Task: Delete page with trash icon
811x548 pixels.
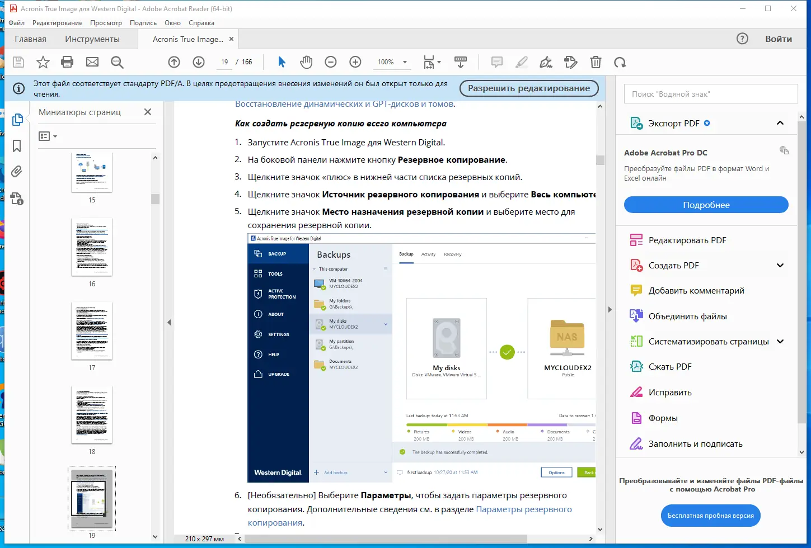Action: [596, 62]
